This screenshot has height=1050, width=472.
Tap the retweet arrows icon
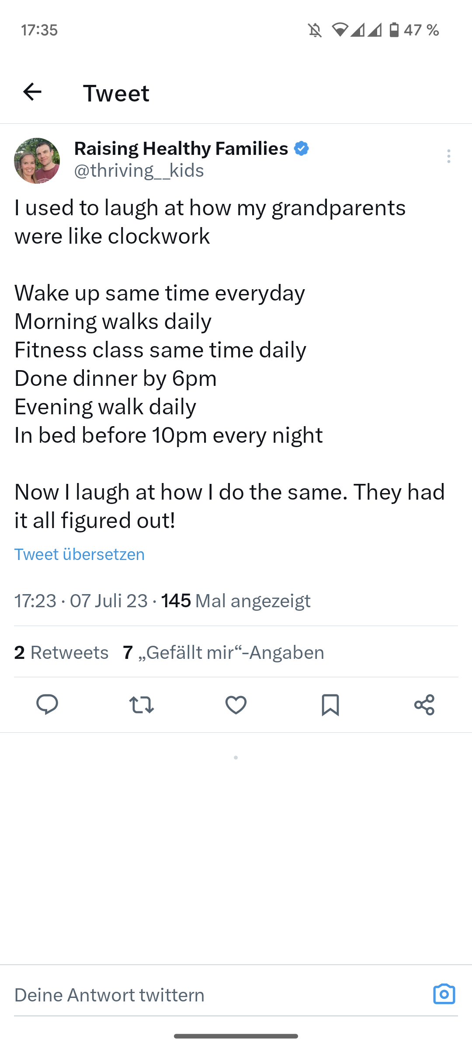142,704
